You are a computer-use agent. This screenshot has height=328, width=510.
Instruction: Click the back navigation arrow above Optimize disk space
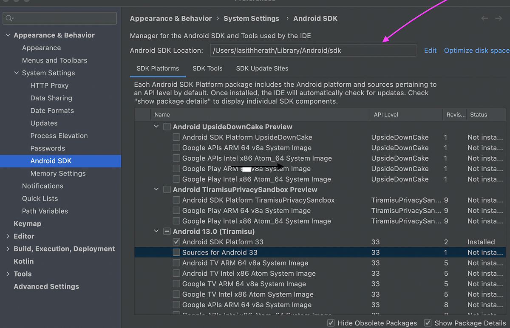484,18
